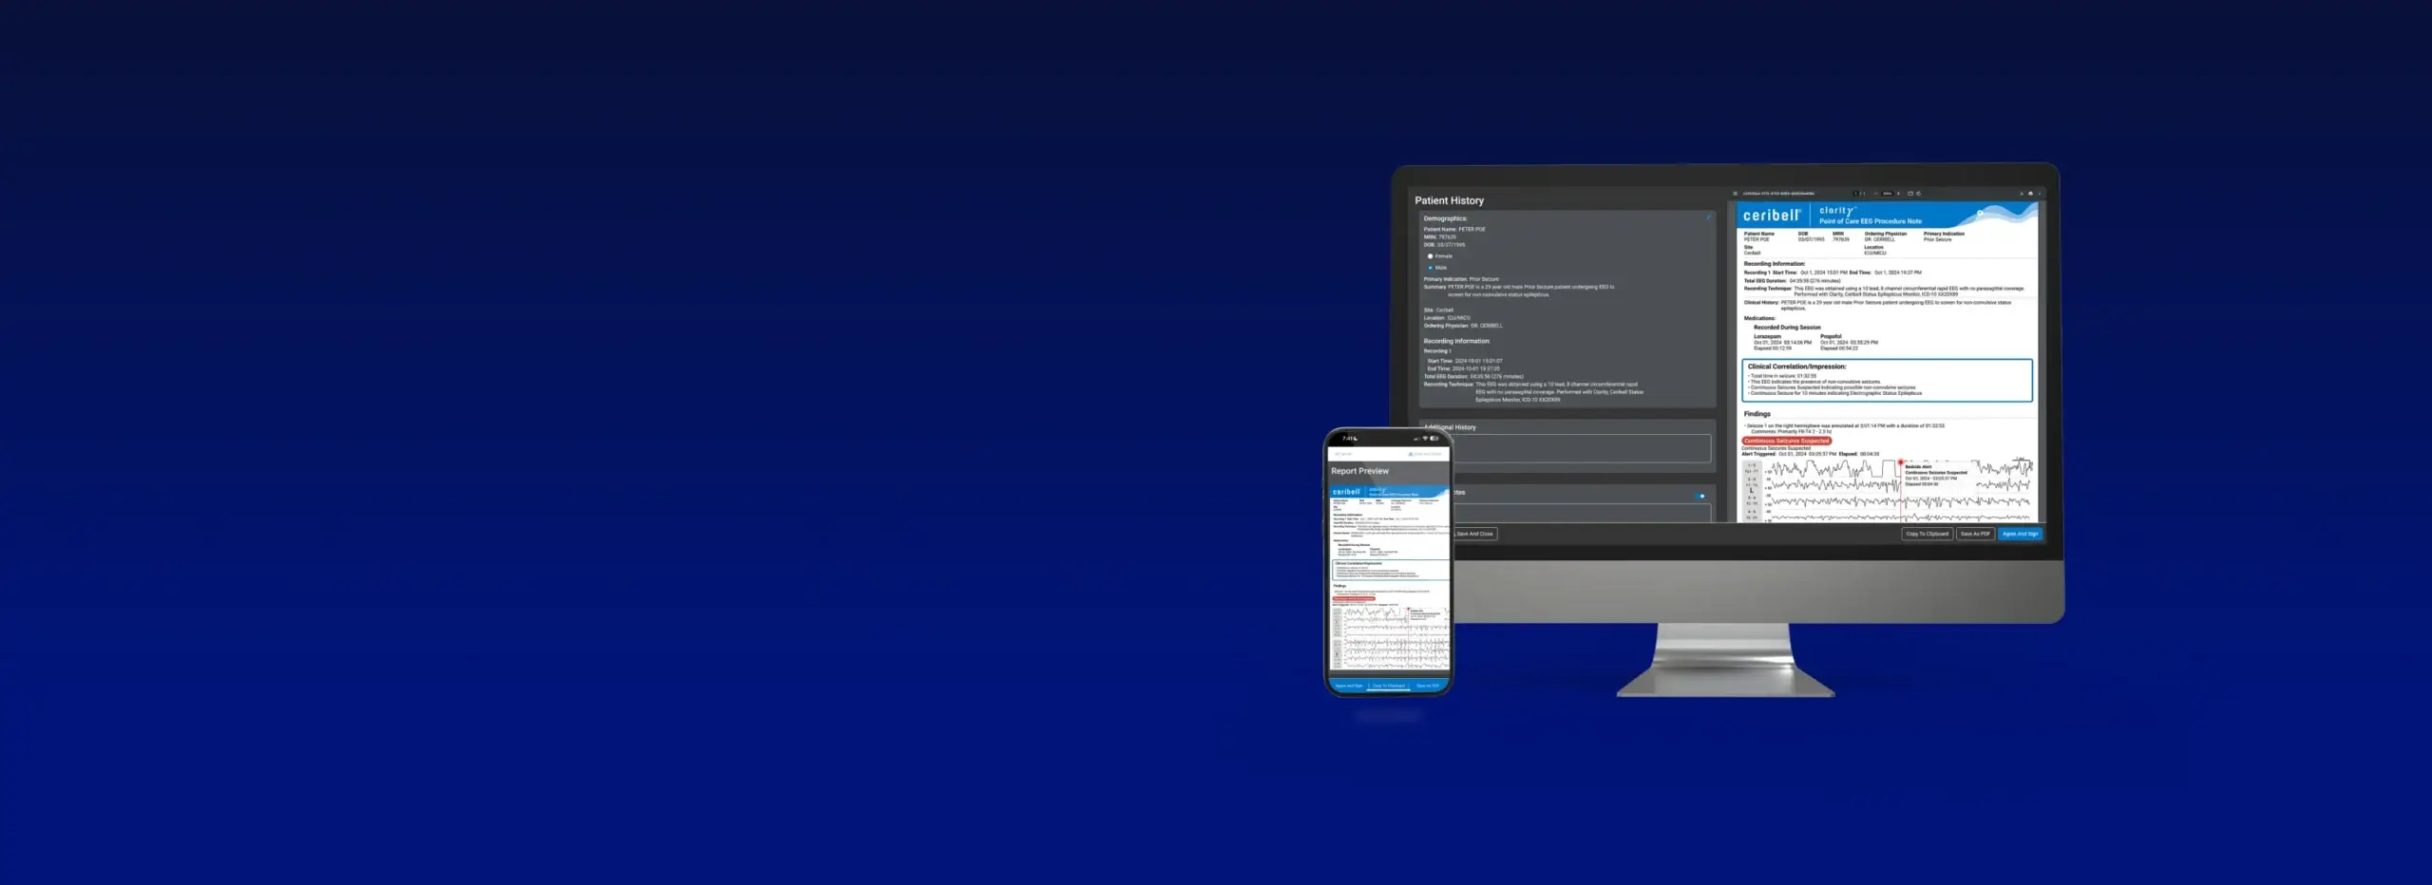Open the PDF viewer more options icon

2039,194
